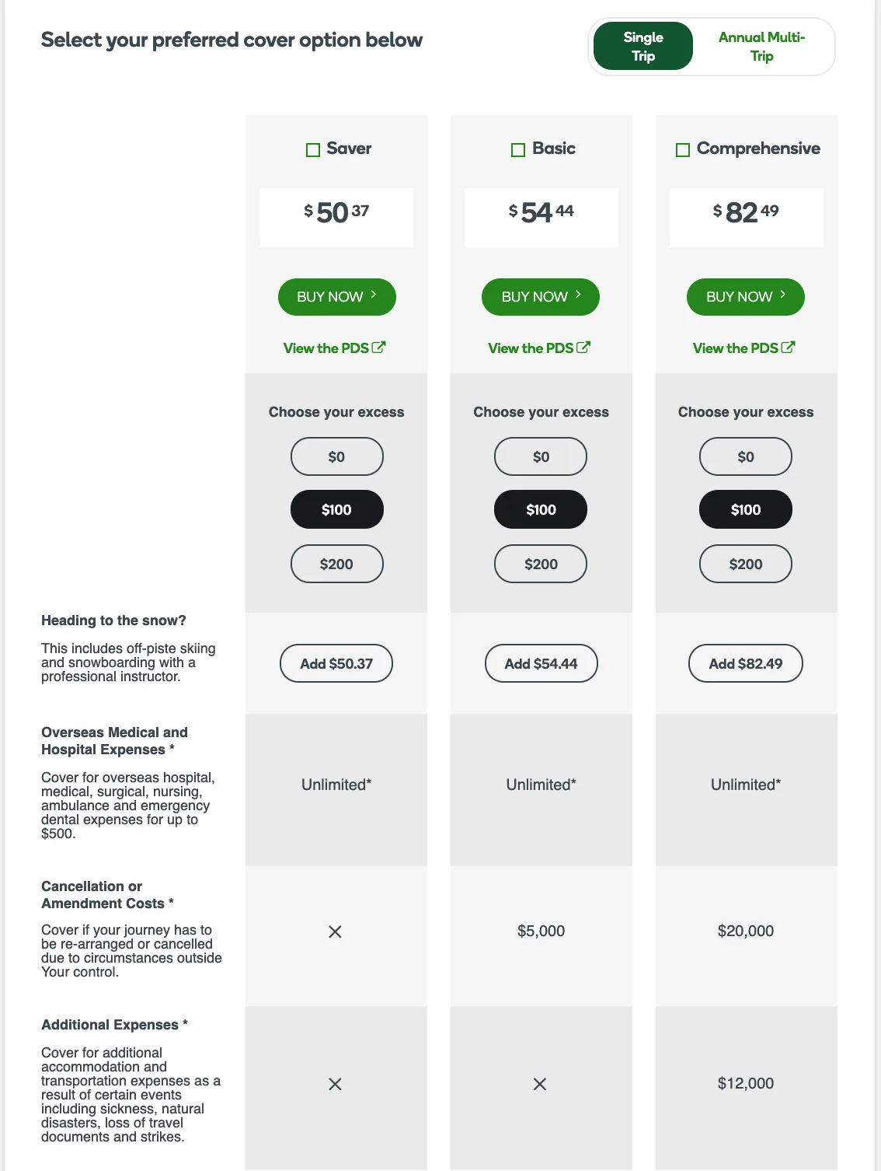
Task: Add snow cover for $82.49 to Comprehensive
Action: (746, 663)
